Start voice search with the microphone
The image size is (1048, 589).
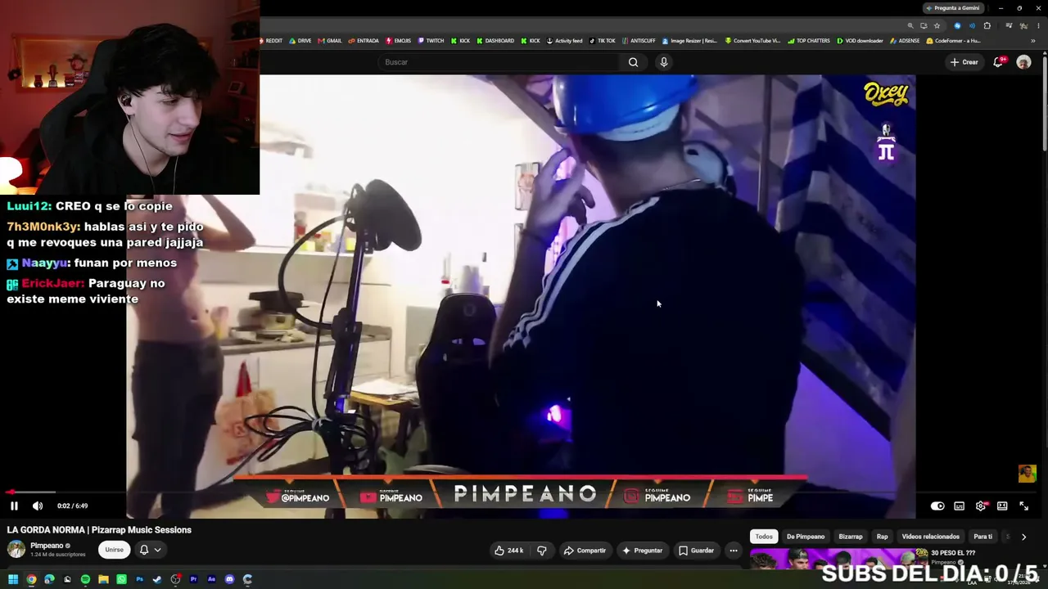[x=664, y=62]
